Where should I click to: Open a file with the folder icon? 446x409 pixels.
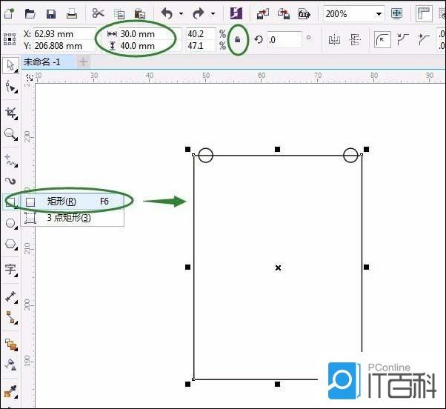tap(30, 13)
